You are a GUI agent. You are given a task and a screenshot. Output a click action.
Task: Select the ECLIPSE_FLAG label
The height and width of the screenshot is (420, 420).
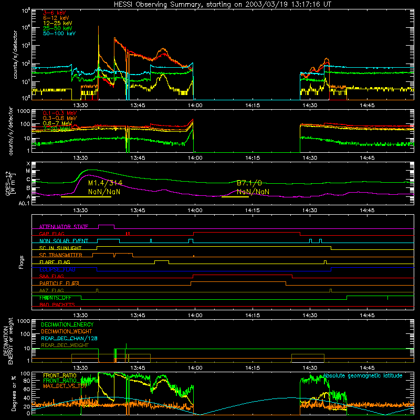click(57, 269)
